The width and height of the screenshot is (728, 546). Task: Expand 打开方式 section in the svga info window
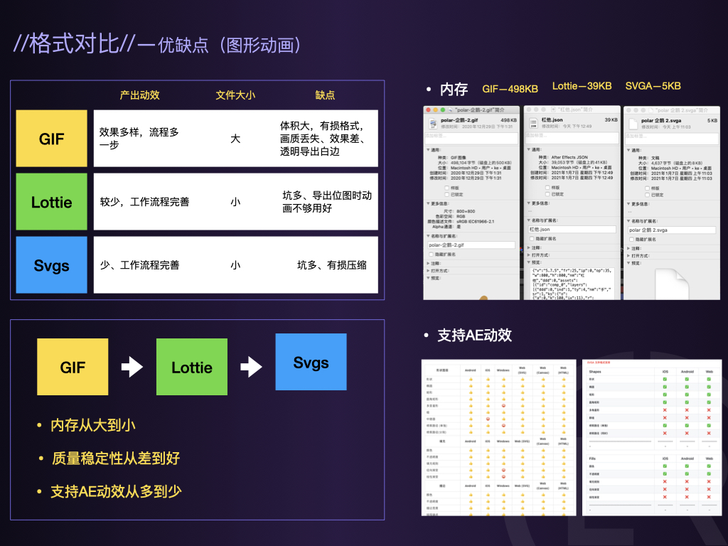[628, 256]
